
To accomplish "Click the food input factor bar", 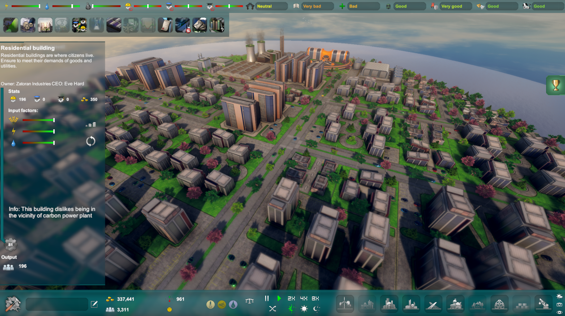I will click(39, 120).
